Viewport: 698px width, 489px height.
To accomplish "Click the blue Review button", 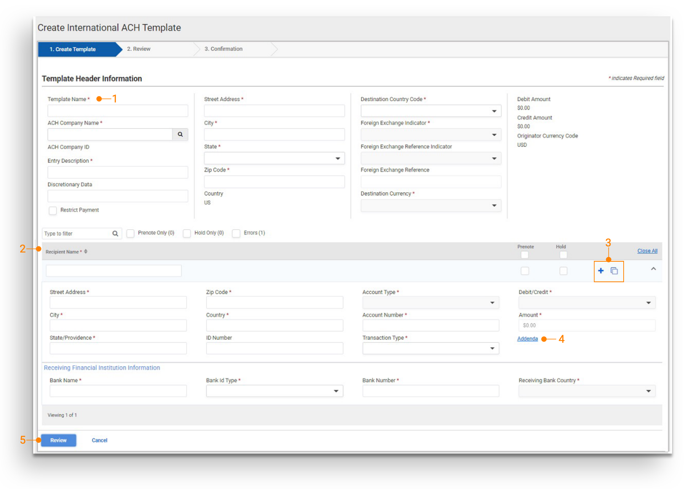I will (x=58, y=440).
